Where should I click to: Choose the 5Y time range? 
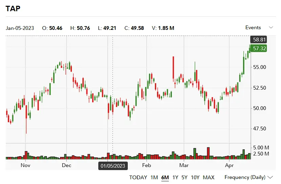pyautogui.click(x=184, y=178)
